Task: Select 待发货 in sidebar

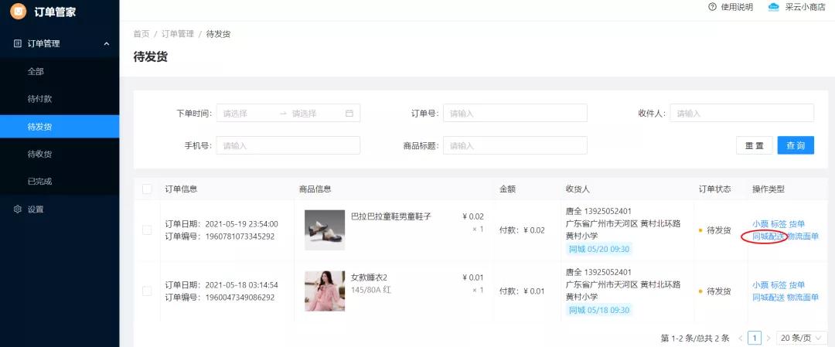Action: point(60,127)
